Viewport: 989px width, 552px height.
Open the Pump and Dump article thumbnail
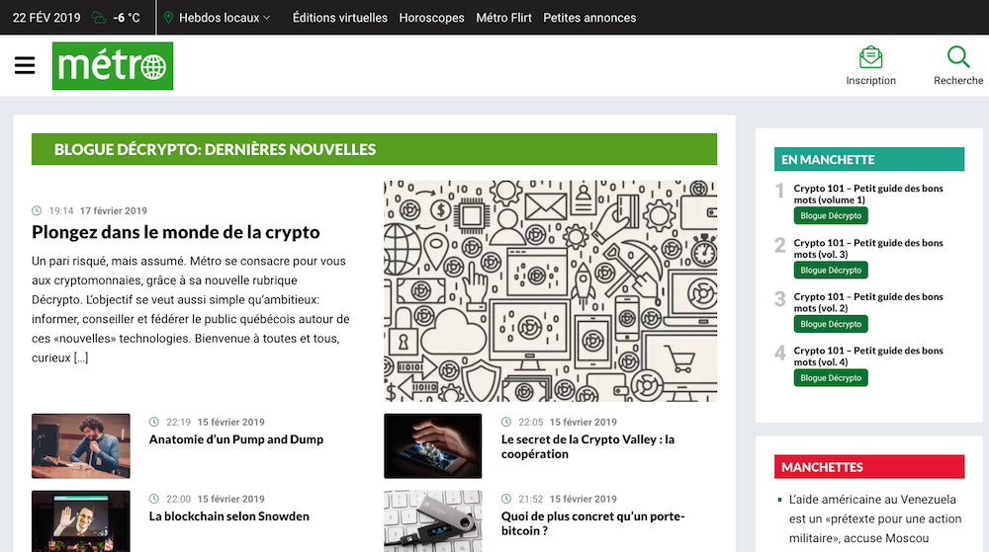coord(81,445)
